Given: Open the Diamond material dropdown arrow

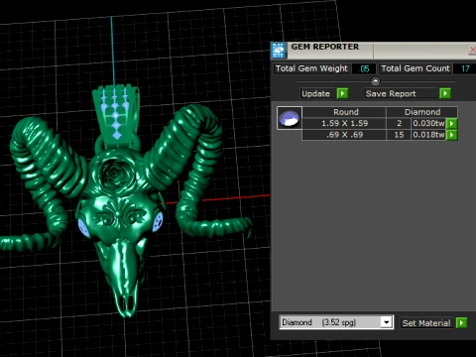Looking at the screenshot, I should (x=386, y=322).
